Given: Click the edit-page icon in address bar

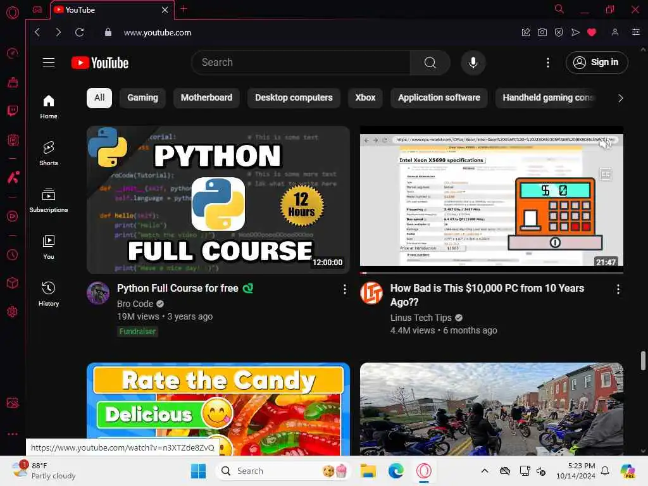Looking at the screenshot, I should tap(526, 32).
